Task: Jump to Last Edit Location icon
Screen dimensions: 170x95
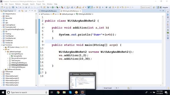Action: pos(123,7)
